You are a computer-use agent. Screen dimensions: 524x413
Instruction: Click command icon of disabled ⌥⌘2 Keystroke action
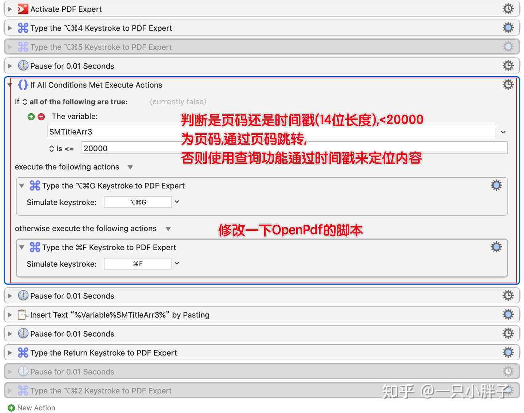pos(23,390)
